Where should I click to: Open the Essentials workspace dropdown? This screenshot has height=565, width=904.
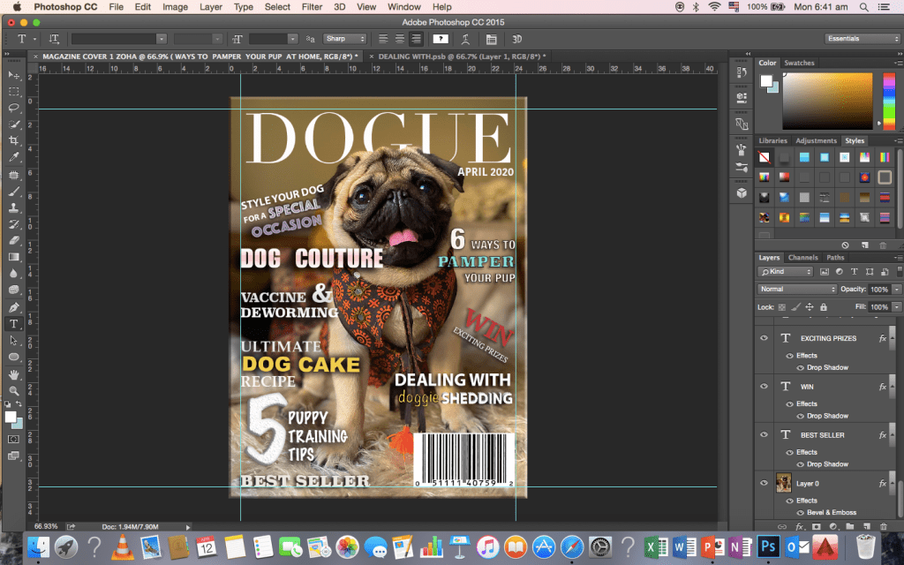click(x=863, y=39)
